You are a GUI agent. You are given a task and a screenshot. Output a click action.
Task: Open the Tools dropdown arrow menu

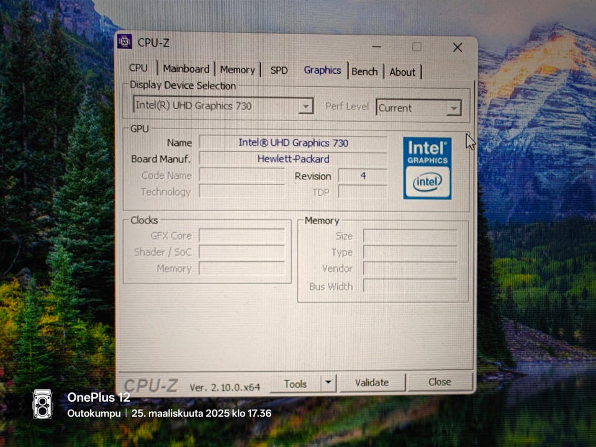point(328,383)
